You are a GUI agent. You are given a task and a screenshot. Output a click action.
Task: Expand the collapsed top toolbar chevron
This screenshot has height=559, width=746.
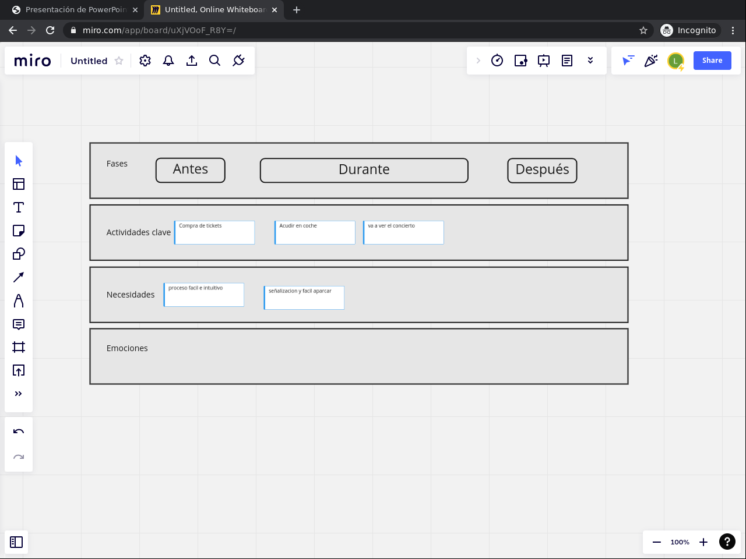[x=478, y=61]
